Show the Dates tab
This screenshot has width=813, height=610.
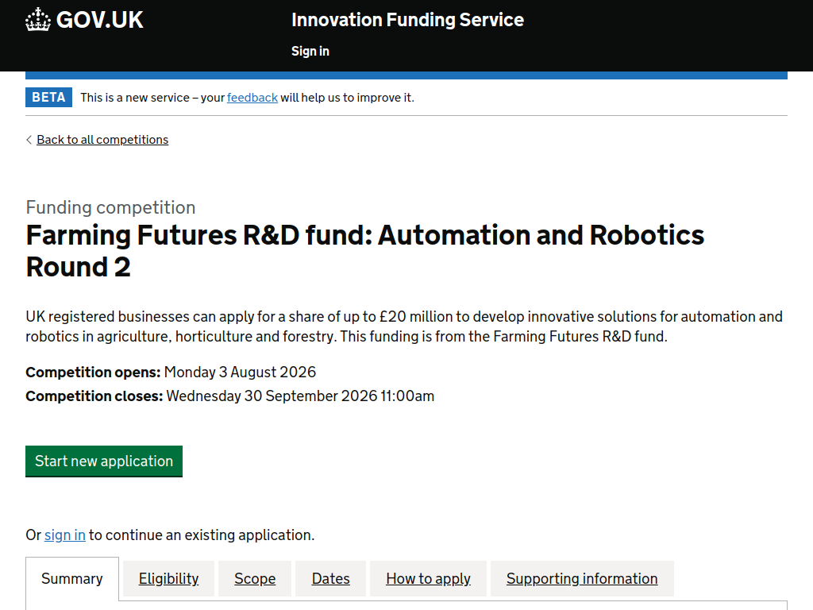click(x=331, y=579)
